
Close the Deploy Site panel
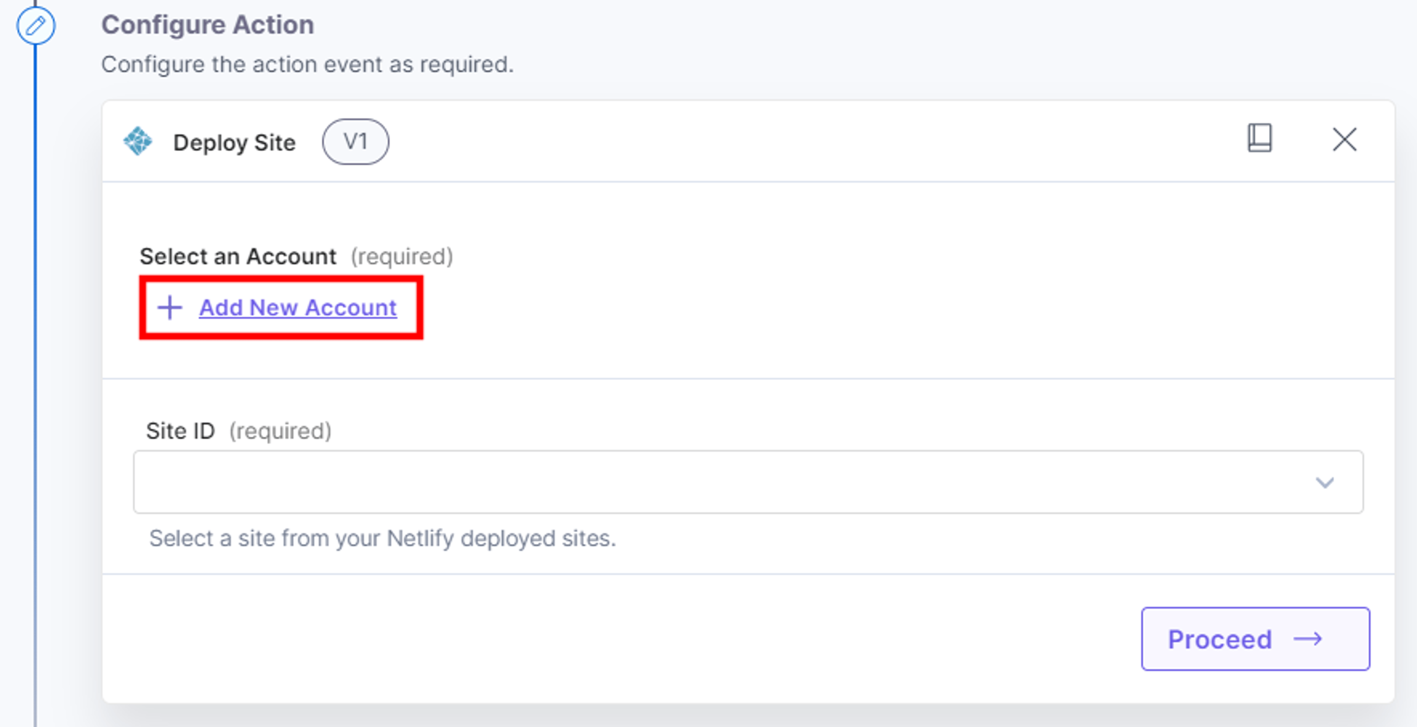click(1344, 139)
